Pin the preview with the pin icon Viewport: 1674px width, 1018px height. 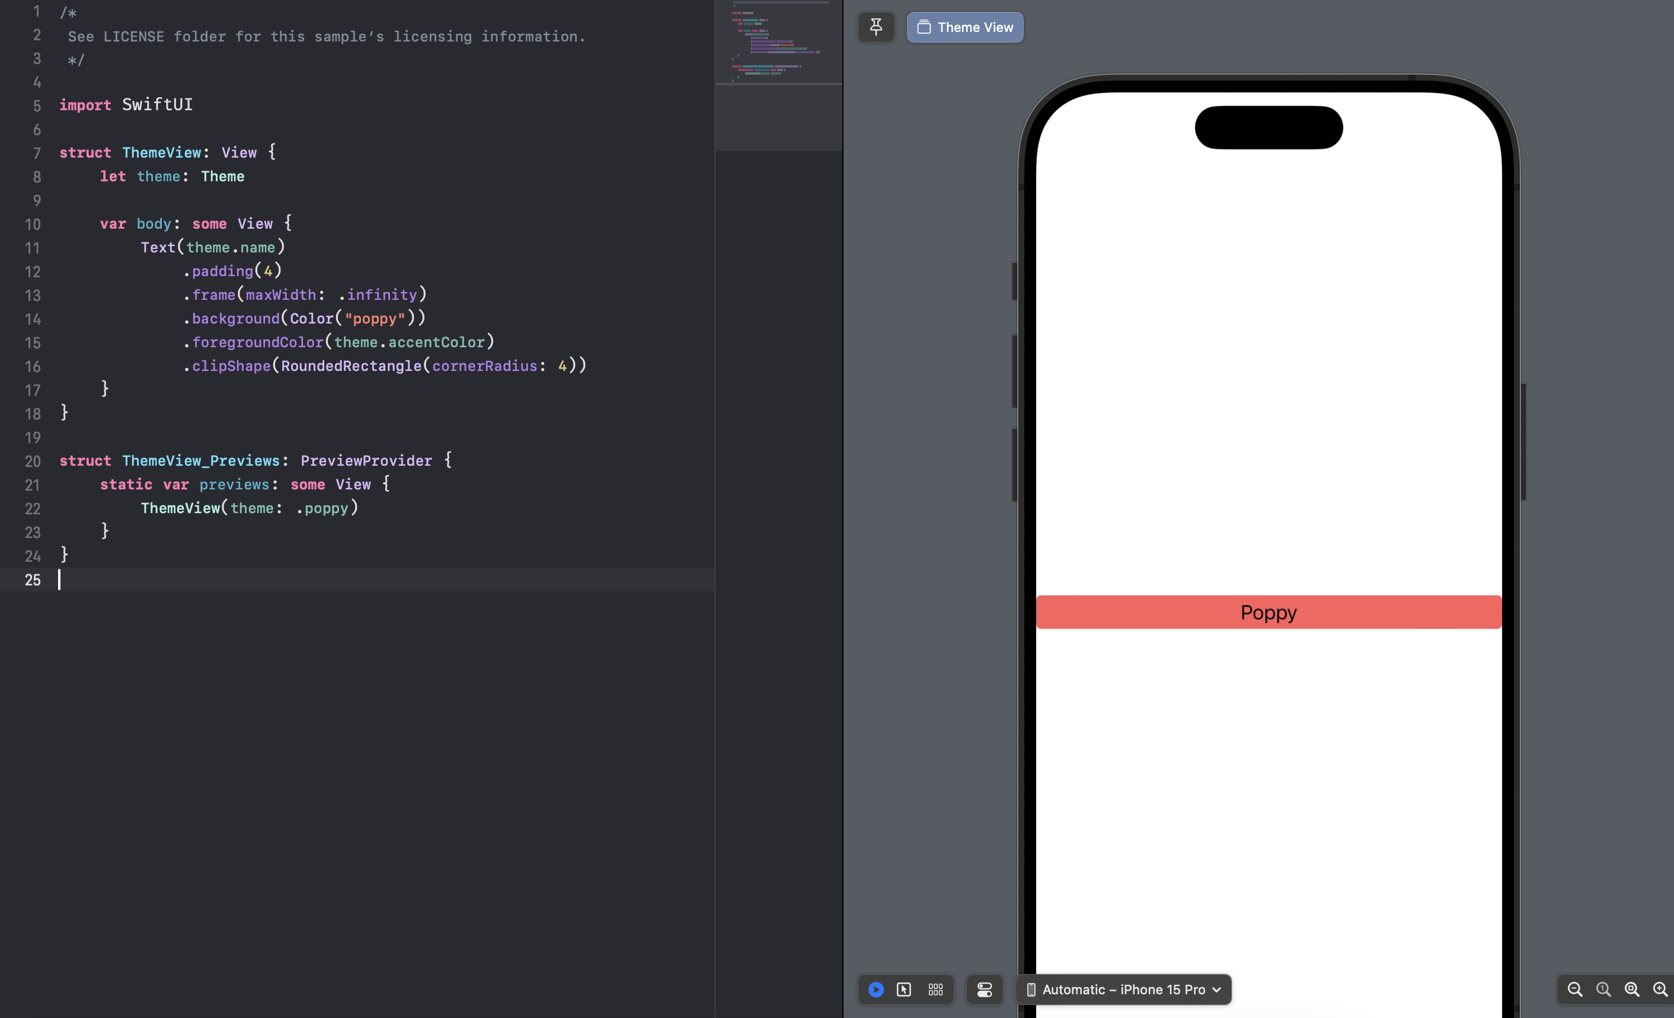coord(876,27)
